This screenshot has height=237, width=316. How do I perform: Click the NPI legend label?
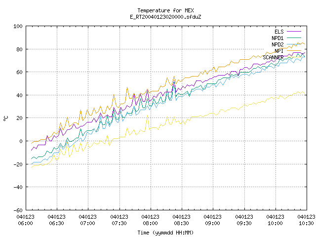tap(279, 51)
